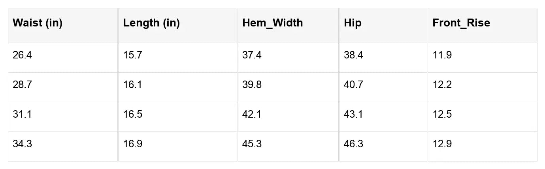Click the Front_Rise column header
The width and height of the screenshot is (545, 169).
pyautogui.click(x=461, y=23)
